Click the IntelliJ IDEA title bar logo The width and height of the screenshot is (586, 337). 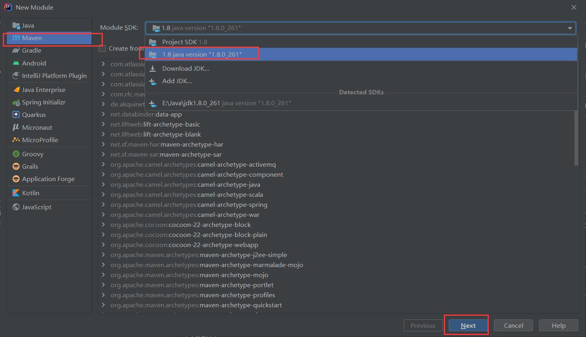(8, 7)
